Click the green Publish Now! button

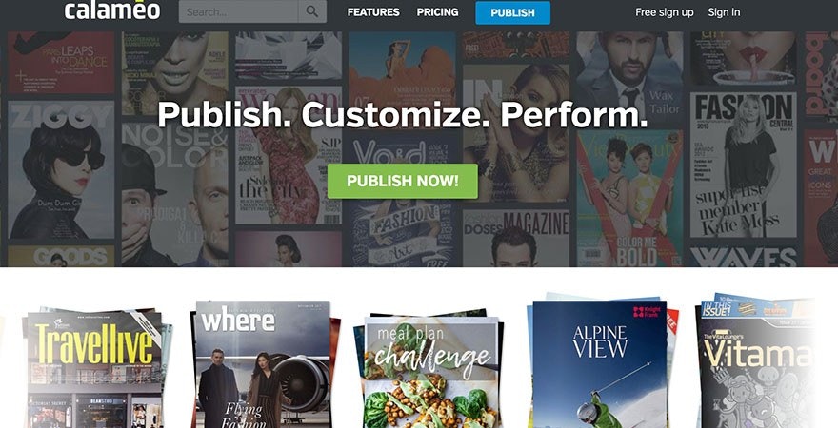[x=403, y=181]
